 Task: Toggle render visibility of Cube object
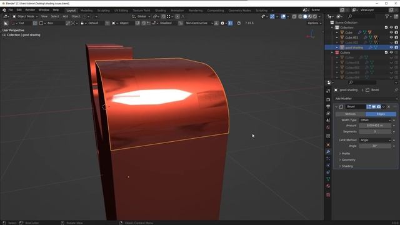tap(396, 32)
